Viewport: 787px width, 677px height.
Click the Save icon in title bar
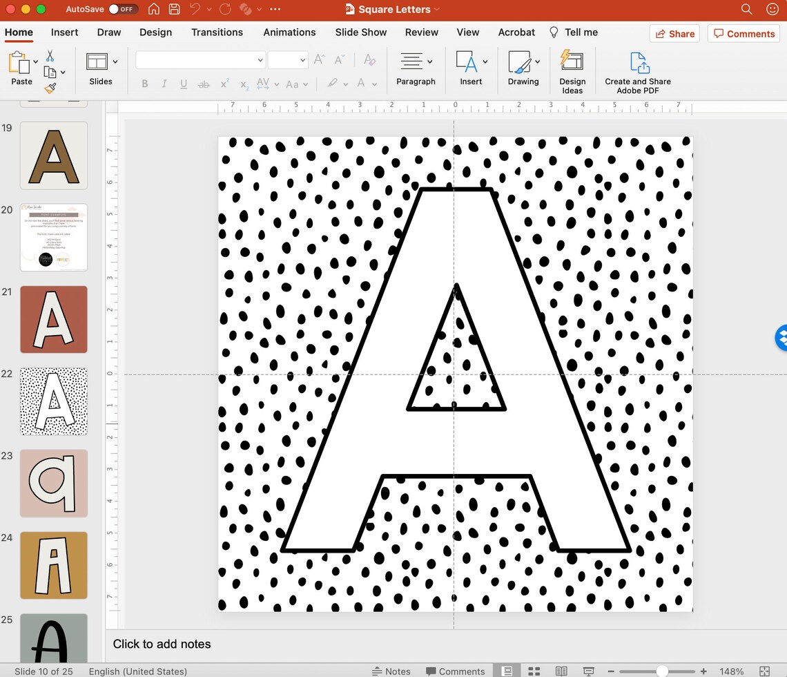(x=174, y=9)
